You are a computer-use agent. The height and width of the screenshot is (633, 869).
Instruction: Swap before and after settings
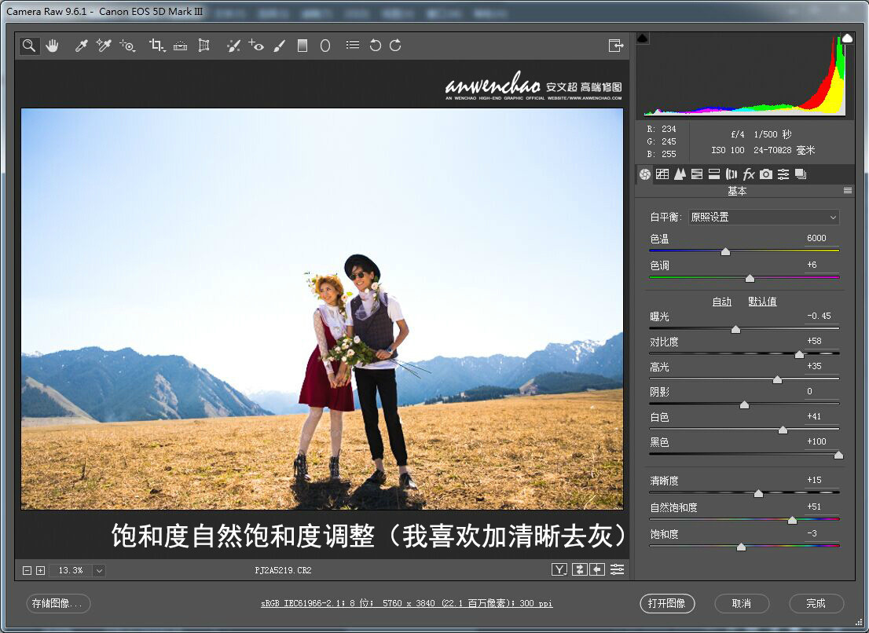pos(579,569)
